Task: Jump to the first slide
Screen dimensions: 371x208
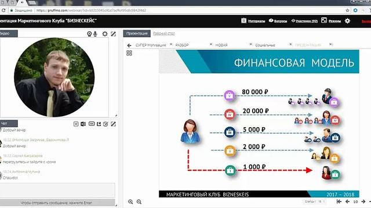Action: click(339, 202)
